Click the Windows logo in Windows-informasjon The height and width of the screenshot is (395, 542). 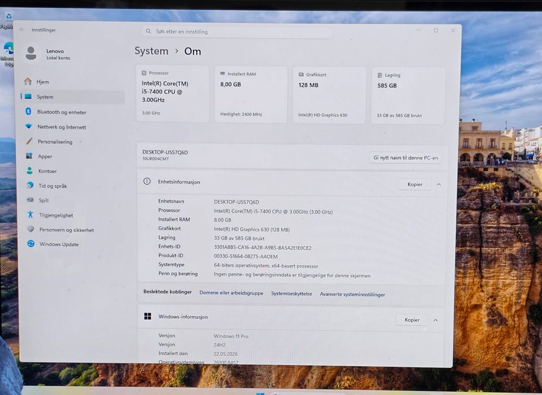(x=147, y=316)
